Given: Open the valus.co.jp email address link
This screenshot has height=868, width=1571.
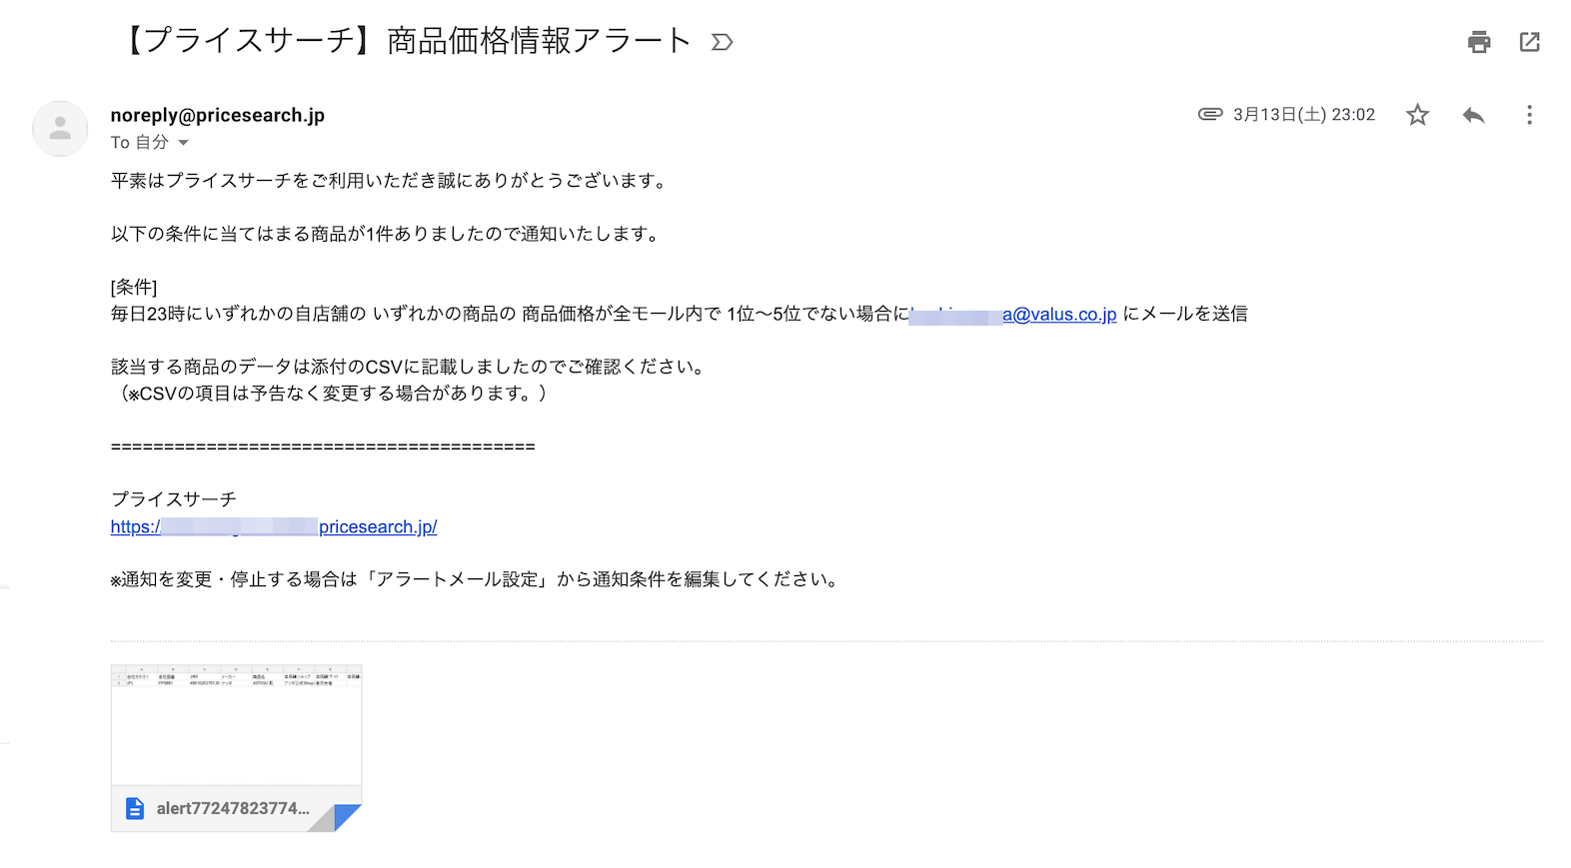Looking at the screenshot, I should click(1058, 315).
